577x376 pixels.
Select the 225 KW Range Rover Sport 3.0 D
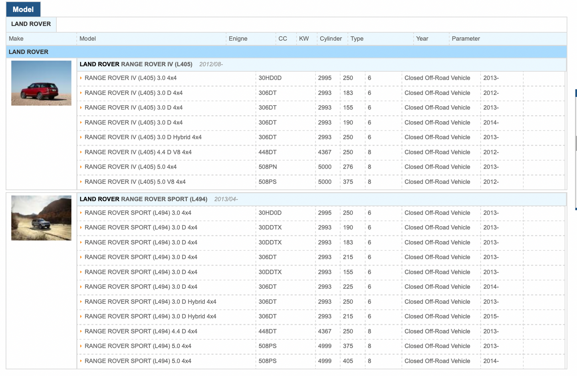[141, 287]
